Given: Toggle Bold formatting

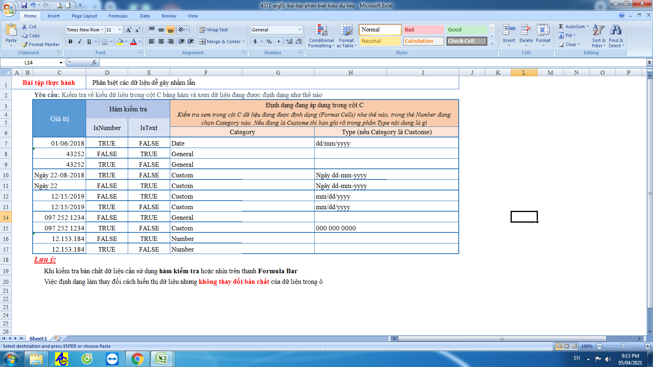Looking at the screenshot, I should click(70, 42).
